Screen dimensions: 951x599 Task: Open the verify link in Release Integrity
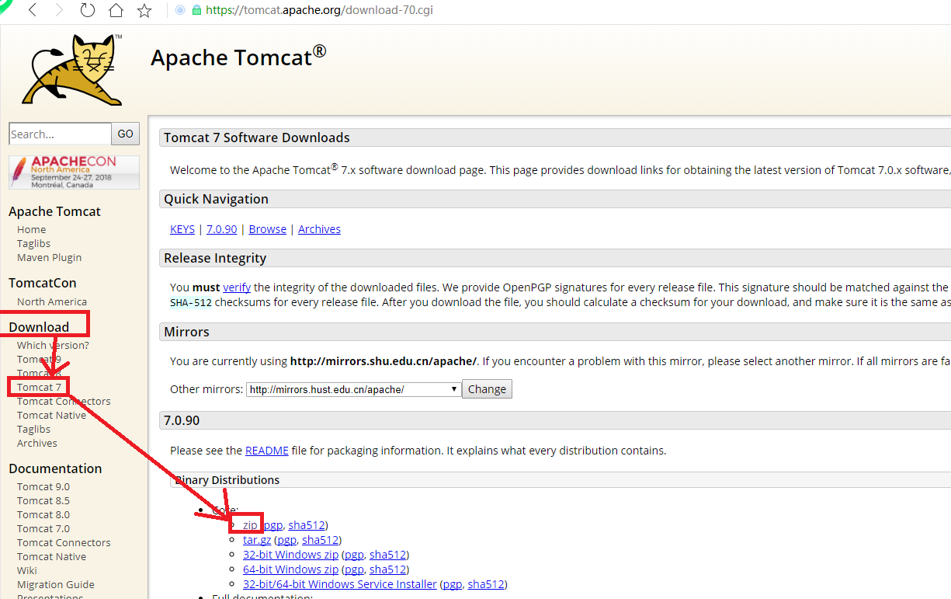coord(237,287)
